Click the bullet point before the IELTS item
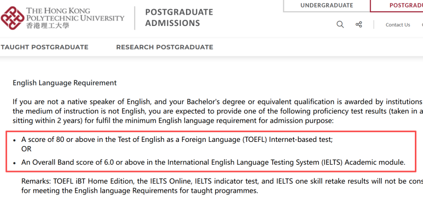The height and width of the screenshot is (209, 423). coord(14,163)
